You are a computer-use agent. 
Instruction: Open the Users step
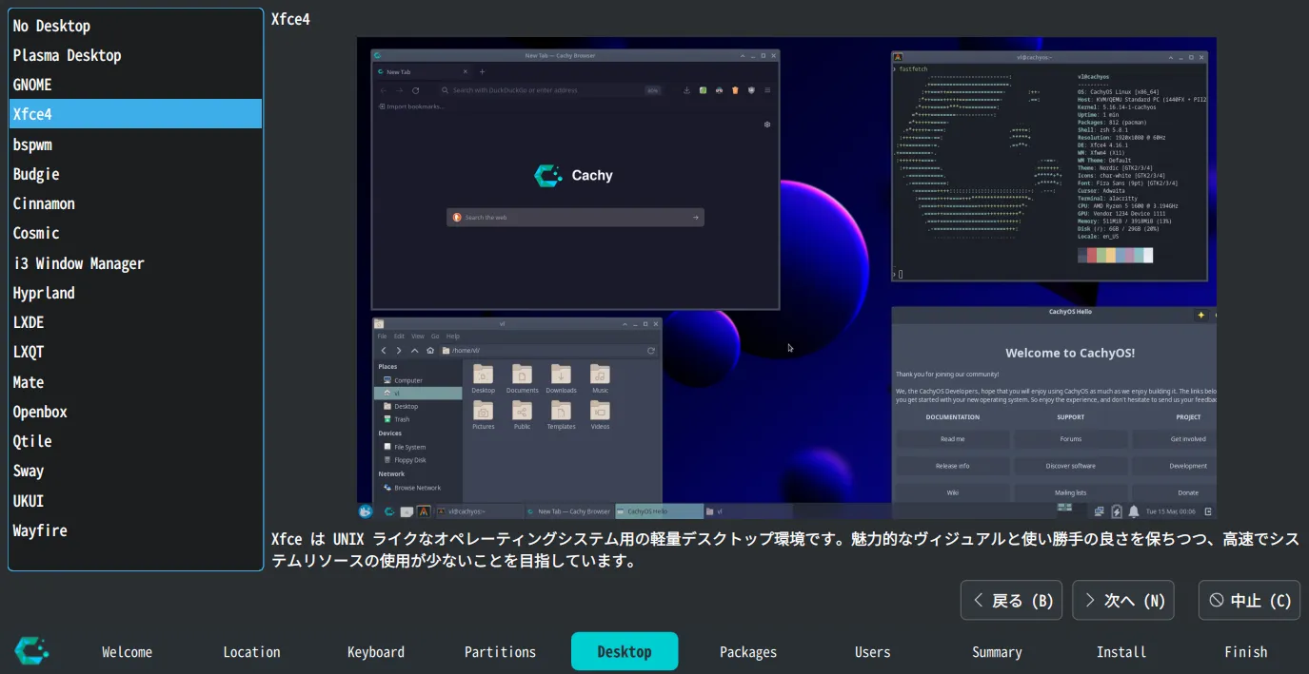click(873, 652)
